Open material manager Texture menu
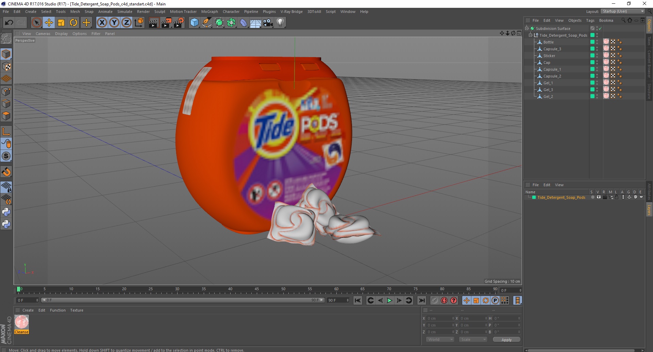 pos(77,310)
